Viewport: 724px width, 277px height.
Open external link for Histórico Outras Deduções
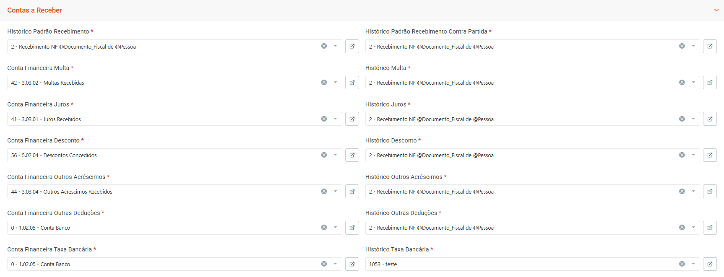[x=710, y=228]
